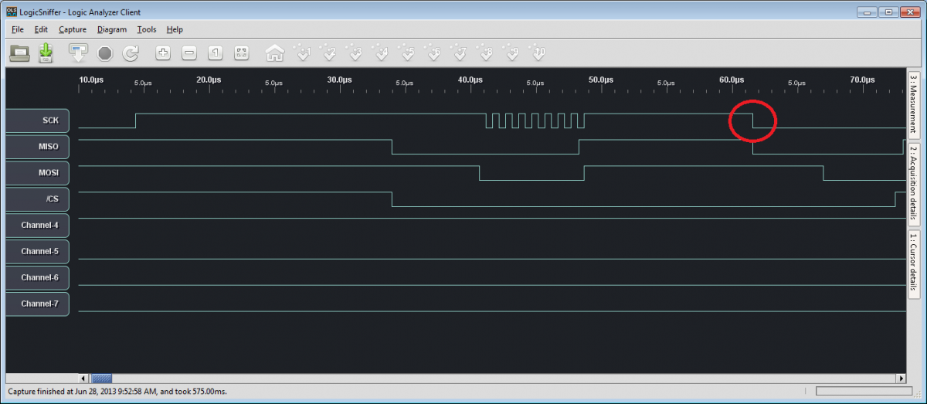Select the Channel-7 label
This screenshot has height=404, width=927.
pyautogui.click(x=37, y=304)
